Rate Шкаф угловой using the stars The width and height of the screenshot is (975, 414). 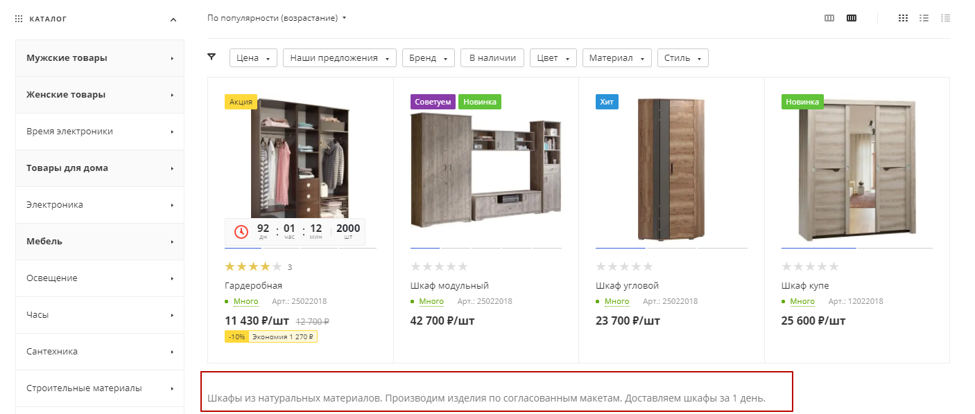624,267
